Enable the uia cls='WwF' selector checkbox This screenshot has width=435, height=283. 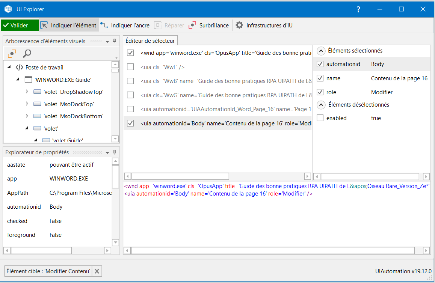pos(130,67)
